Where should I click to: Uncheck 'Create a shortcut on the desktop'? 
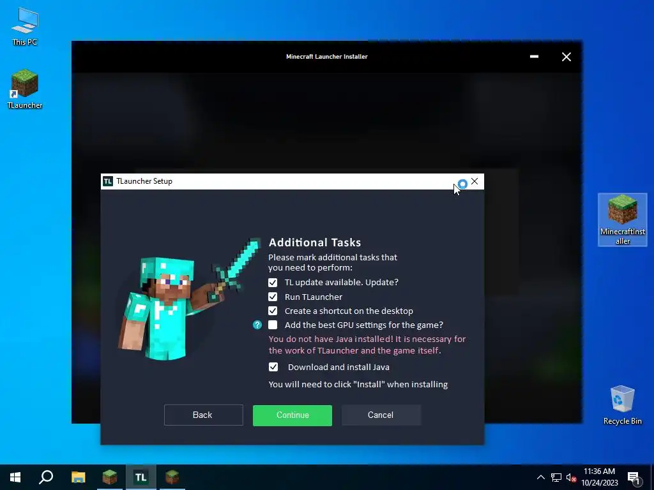273,311
